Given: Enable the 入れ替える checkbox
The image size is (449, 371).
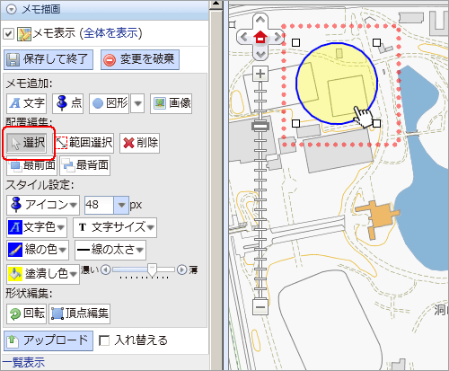Looking at the screenshot, I should click(103, 340).
